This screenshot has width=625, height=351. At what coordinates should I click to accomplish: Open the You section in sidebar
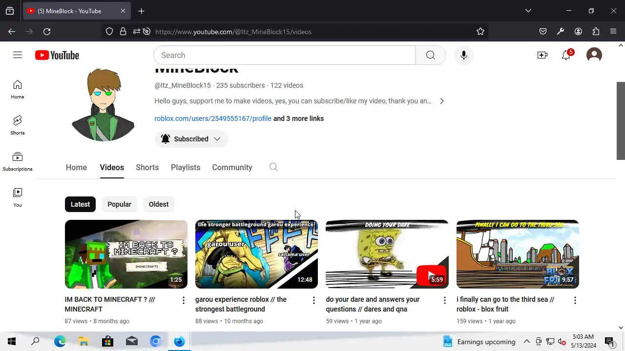coord(18,197)
